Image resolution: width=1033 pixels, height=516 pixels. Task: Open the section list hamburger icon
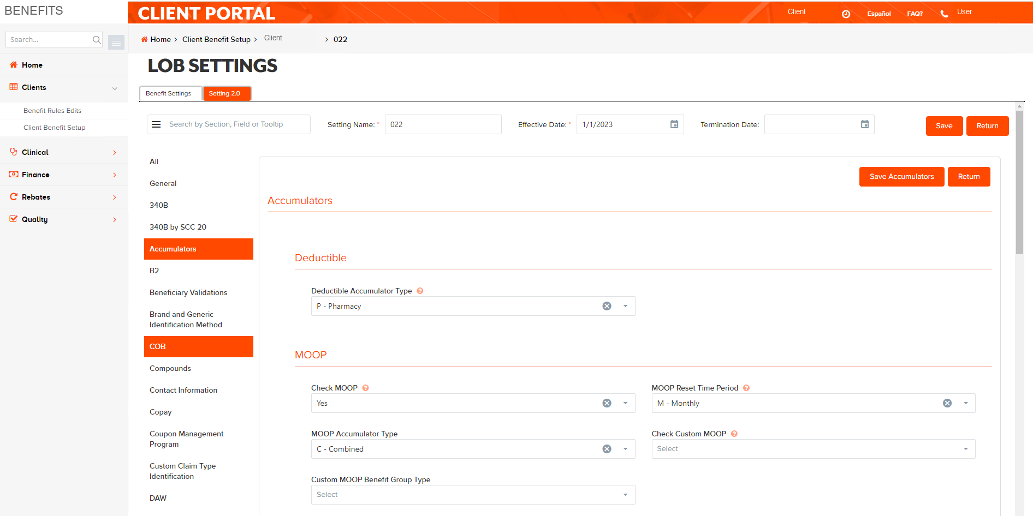[x=156, y=124]
